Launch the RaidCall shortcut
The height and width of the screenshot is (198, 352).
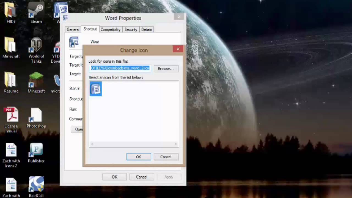tap(36, 187)
